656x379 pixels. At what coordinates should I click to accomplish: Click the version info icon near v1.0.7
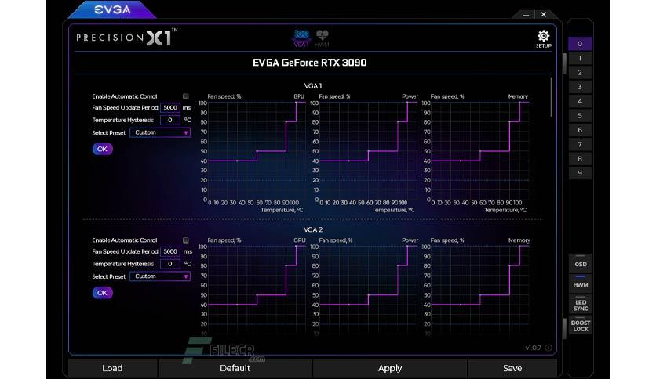click(x=548, y=348)
